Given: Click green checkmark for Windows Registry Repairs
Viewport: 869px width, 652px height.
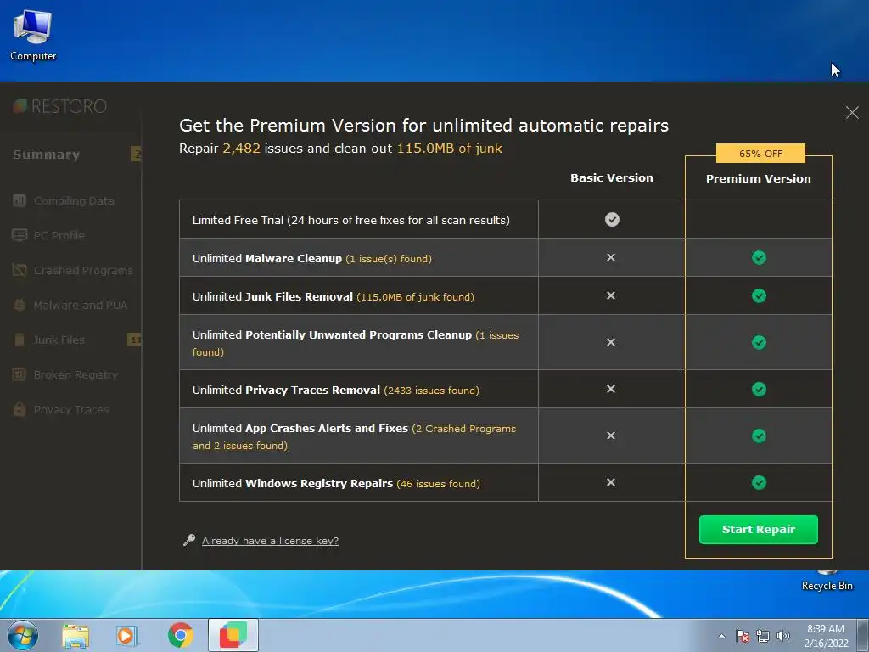Looking at the screenshot, I should pos(759,483).
